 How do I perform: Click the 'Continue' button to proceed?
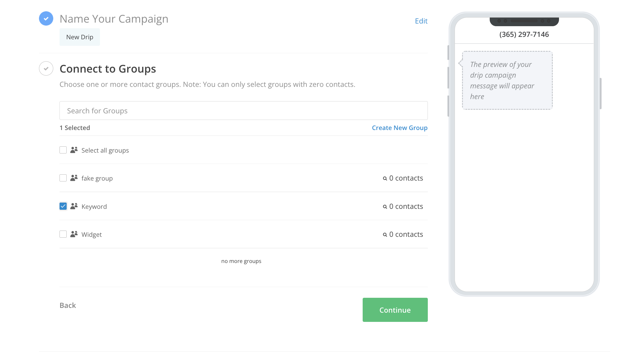click(x=395, y=310)
